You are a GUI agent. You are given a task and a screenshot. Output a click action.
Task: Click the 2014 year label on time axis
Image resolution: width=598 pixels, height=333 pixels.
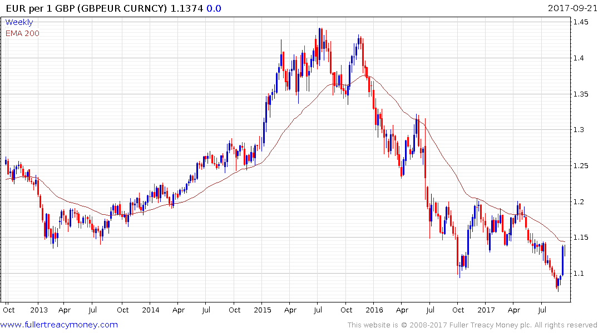(150, 310)
